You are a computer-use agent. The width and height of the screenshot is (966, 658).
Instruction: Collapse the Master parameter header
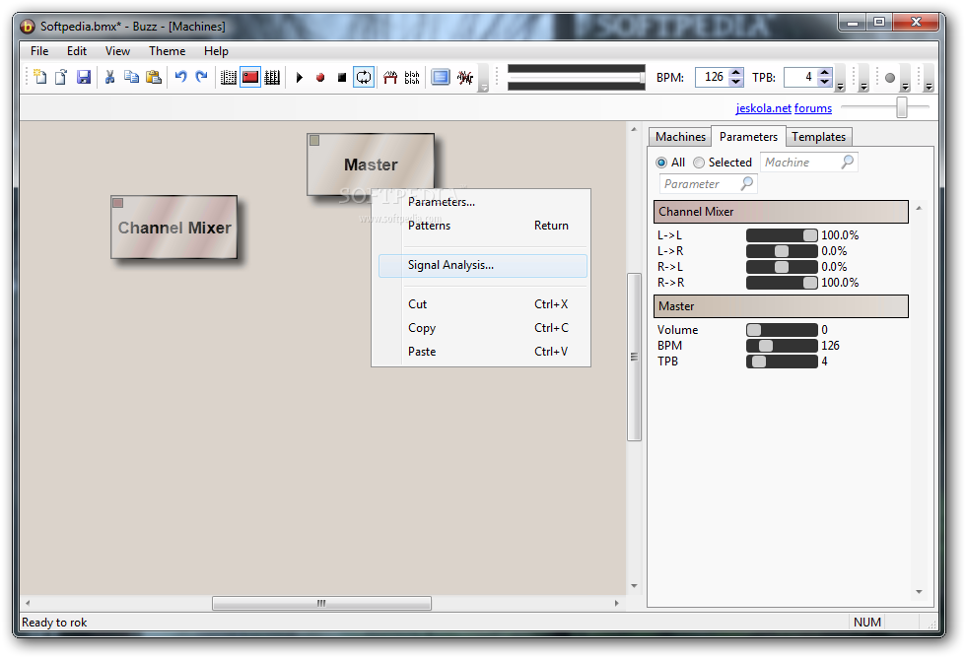pos(781,306)
